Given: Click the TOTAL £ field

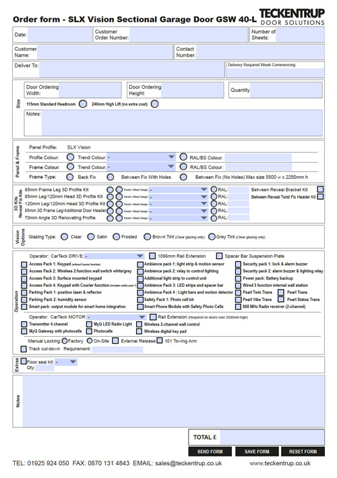Looking at the screenshot, I should pos(272,437).
